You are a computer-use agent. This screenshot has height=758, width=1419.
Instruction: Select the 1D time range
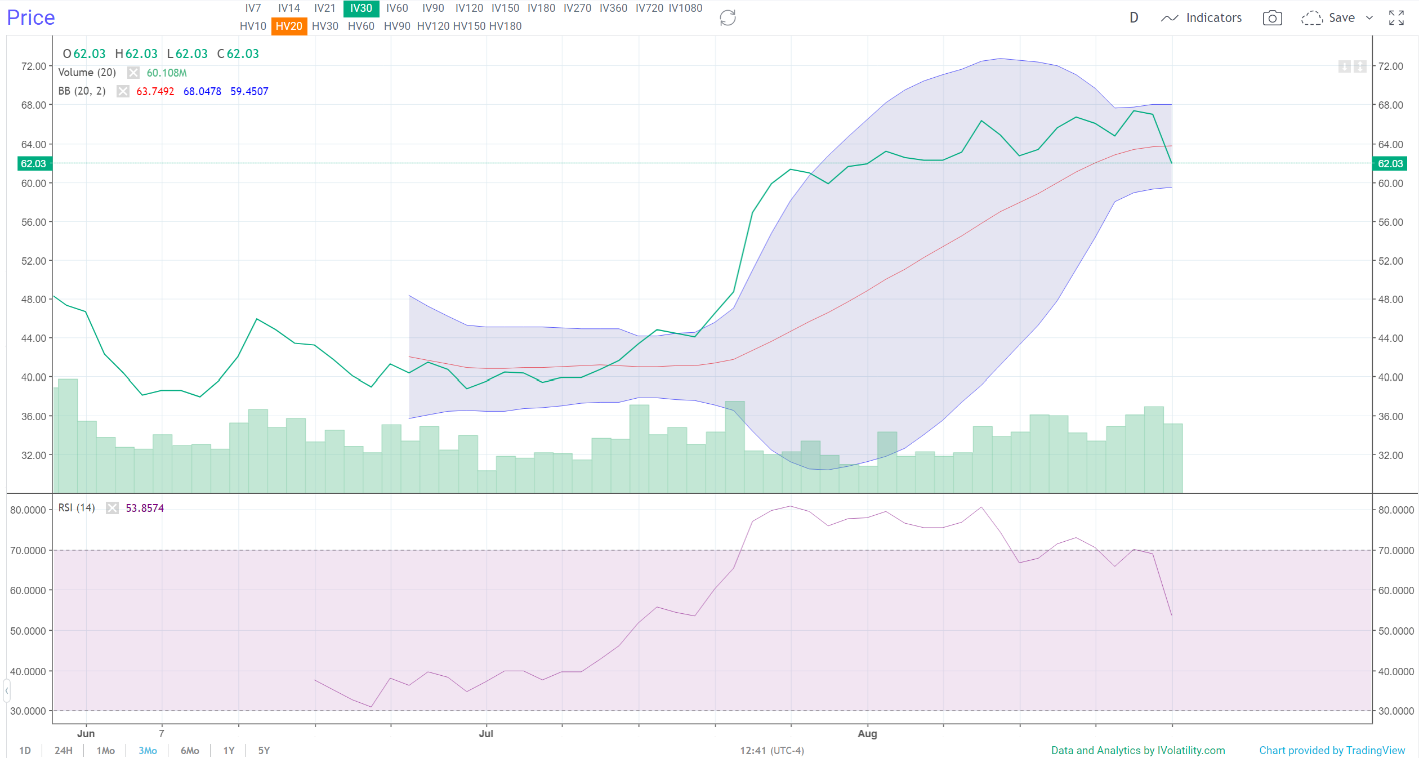tap(25, 751)
